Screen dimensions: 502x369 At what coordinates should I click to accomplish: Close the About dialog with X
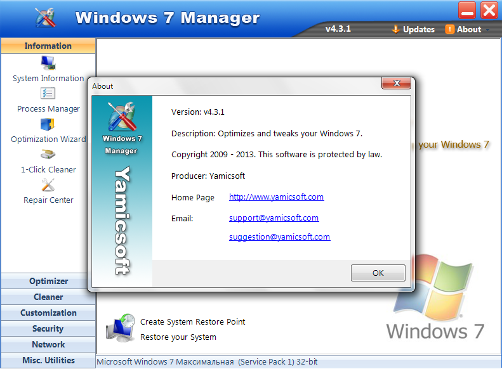click(x=397, y=83)
